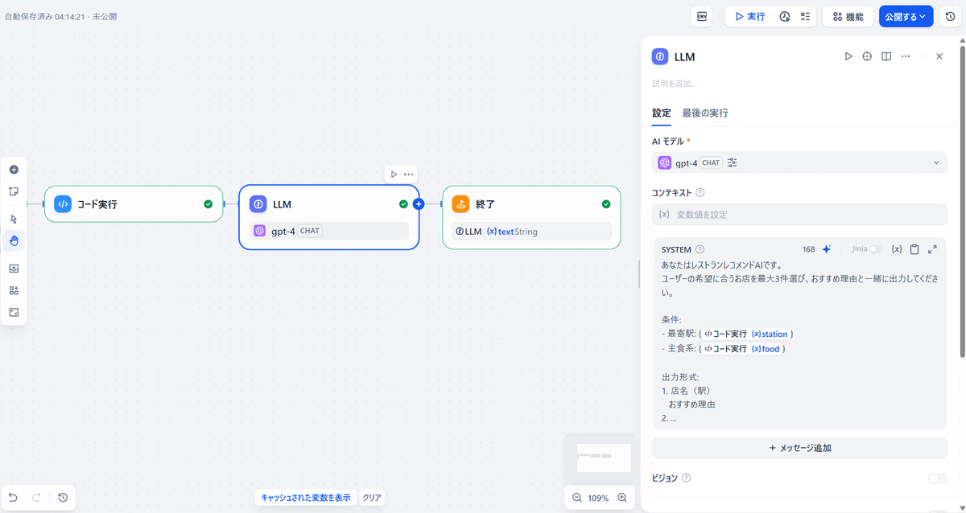Click the メッセージ追加 button

pos(799,448)
